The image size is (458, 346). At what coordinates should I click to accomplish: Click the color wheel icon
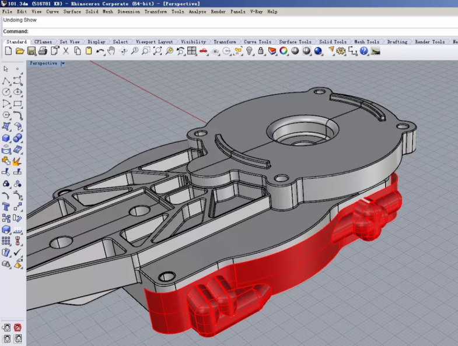[x=284, y=51]
